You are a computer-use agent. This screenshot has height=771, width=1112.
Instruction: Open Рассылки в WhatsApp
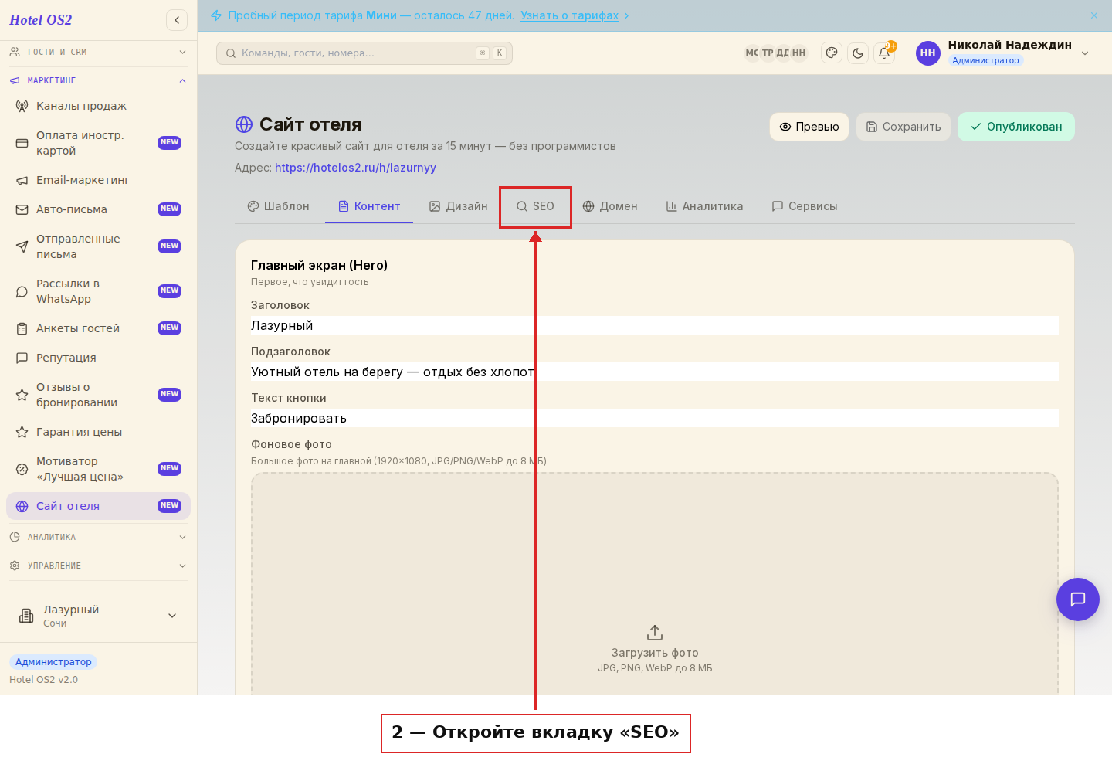click(98, 291)
